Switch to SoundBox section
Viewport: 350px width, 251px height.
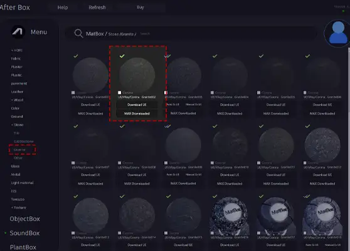(x=24, y=233)
